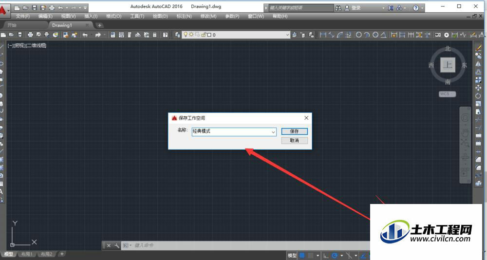
Task: Click the Rotate tool in the modify toolbar
Action: (478, 96)
